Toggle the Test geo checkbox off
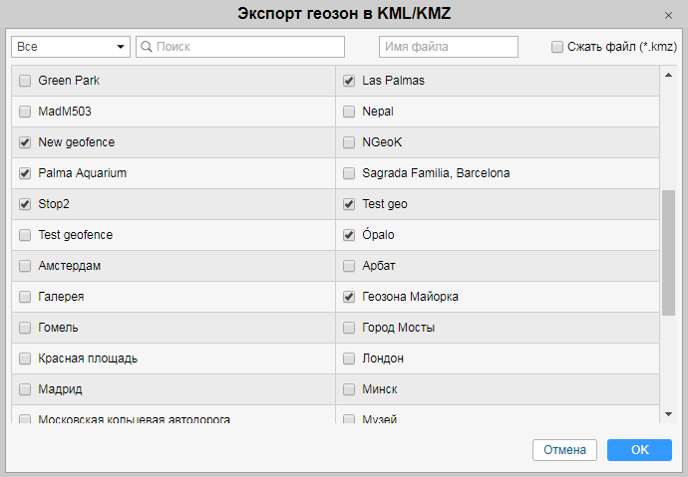The image size is (688, 477). [x=349, y=204]
